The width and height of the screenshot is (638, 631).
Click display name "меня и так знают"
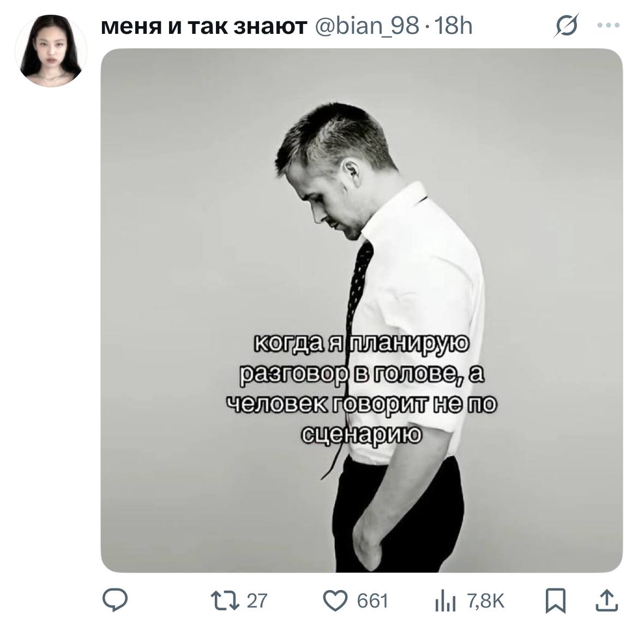[204, 26]
